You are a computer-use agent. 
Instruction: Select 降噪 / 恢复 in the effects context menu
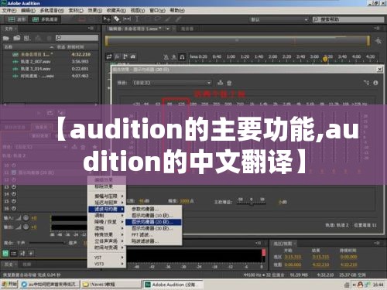tap(107, 222)
